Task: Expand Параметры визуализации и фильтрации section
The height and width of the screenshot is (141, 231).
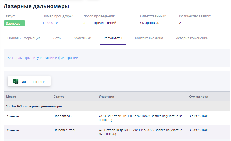Action: [45, 58]
